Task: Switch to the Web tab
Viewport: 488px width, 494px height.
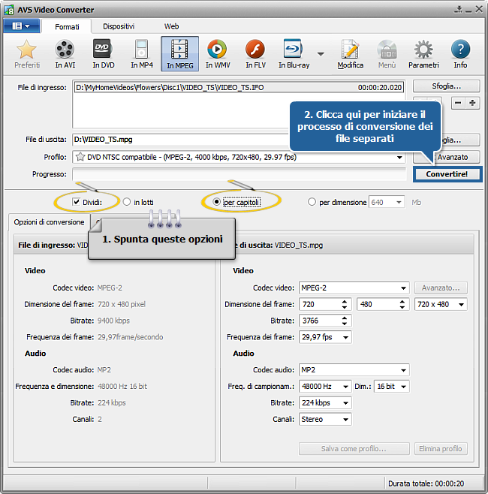Action: pos(172,26)
